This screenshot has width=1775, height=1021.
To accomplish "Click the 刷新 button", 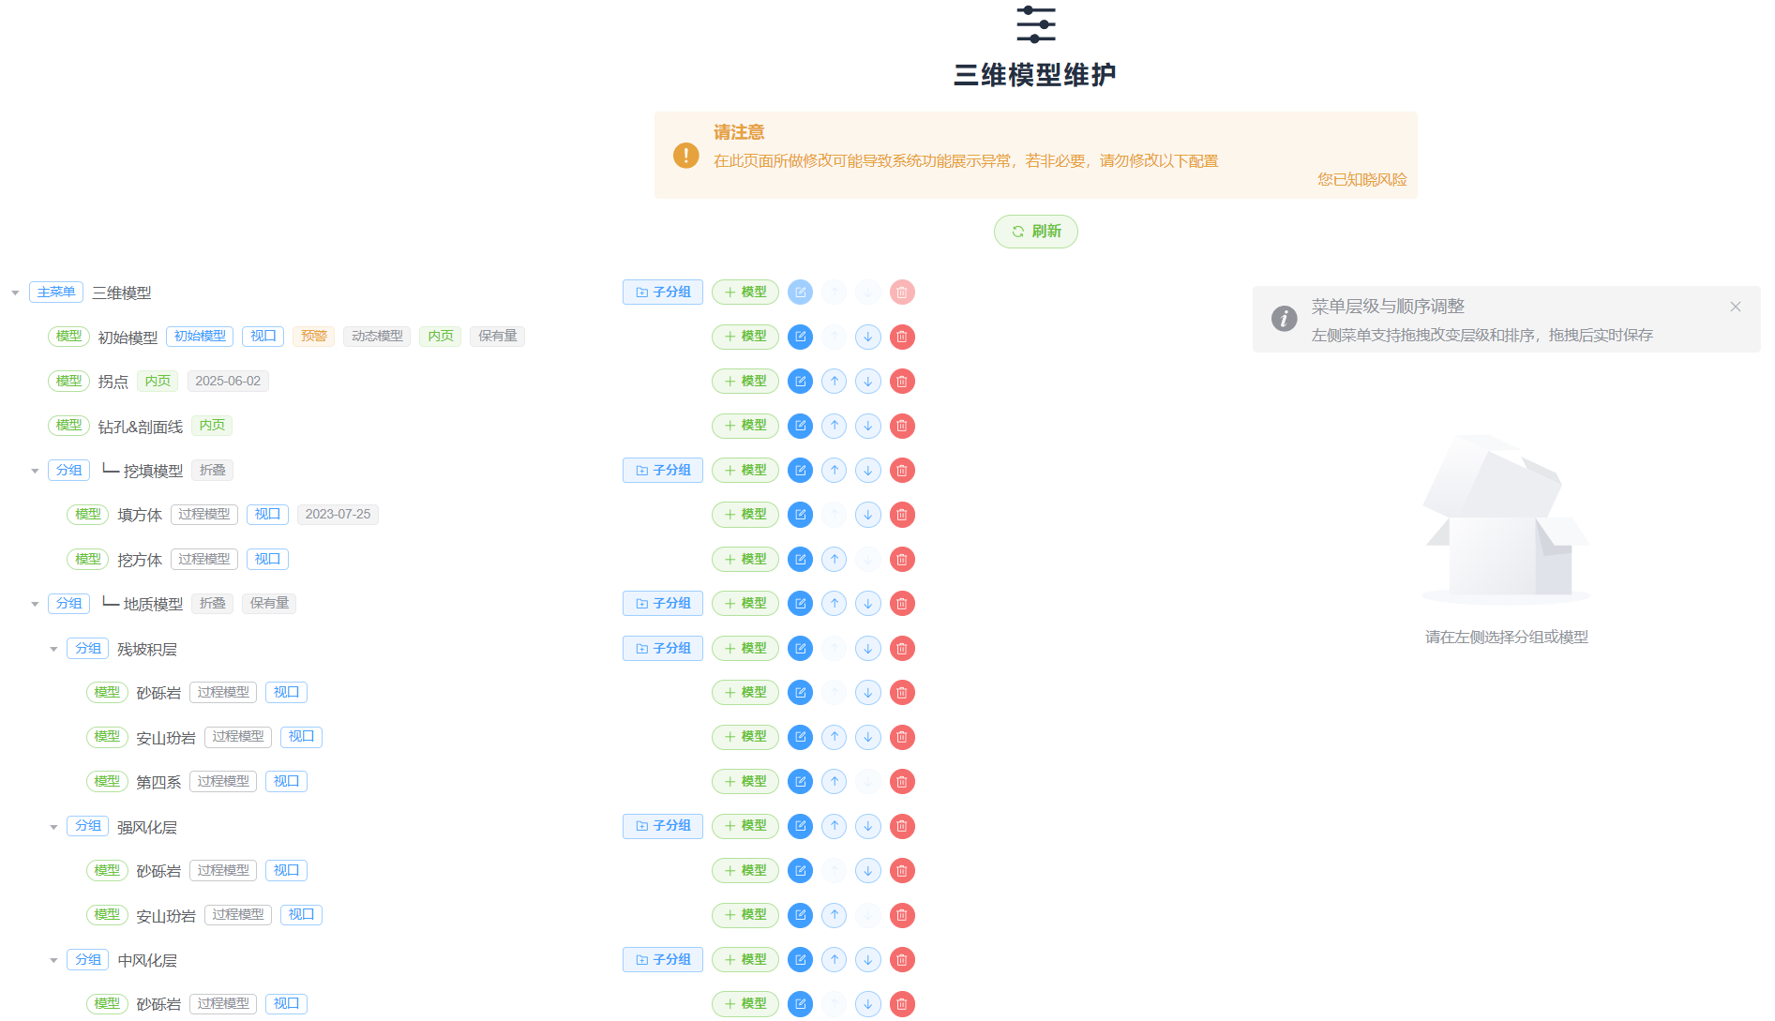I will (x=1035, y=232).
